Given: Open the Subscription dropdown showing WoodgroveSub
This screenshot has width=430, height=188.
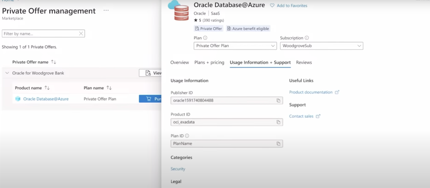Looking at the screenshot, I should tap(322, 46).
